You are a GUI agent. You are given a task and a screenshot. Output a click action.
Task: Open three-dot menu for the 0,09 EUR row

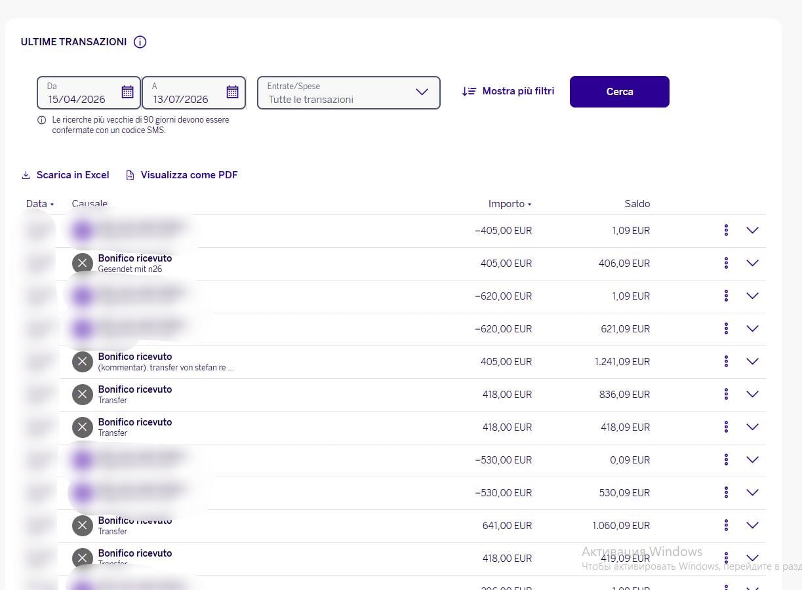click(726, 460)
